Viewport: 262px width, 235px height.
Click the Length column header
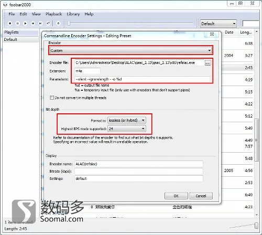[246, 32]
